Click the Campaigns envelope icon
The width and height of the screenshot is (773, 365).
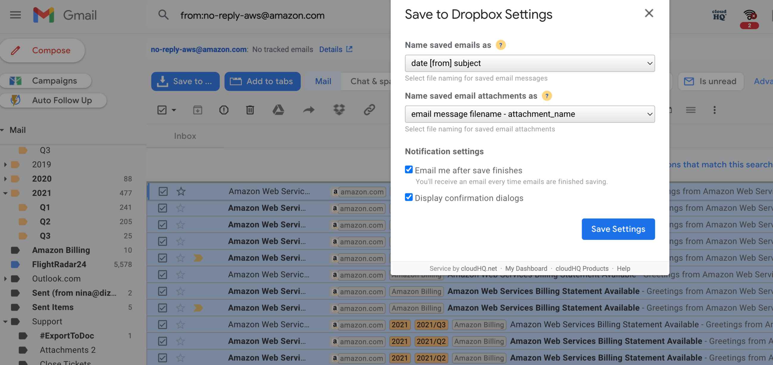[15, 81]
